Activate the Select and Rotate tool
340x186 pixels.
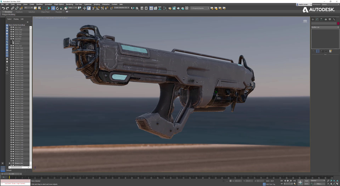pyautogui.click(x=57, y=8)
